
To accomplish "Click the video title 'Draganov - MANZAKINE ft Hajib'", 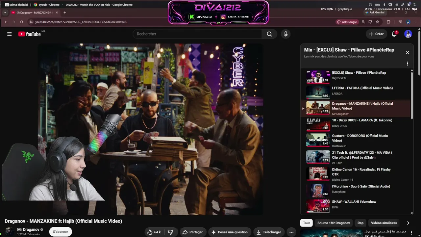I will (x=63, y=221).
